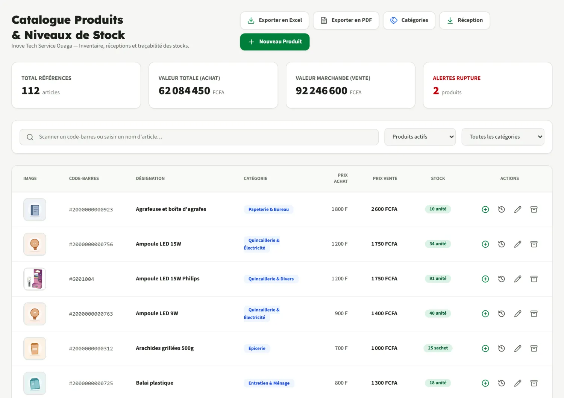Select barcode #2000000000923
Image resolution: width=564 pixels, height=398 pixels.
[x=91, y=210]
